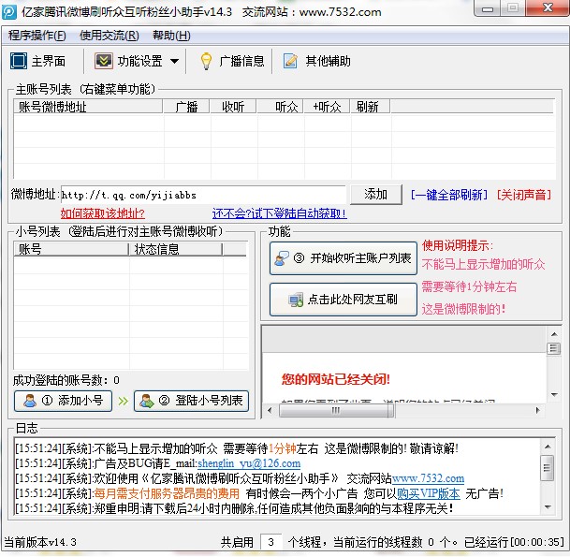
Task: Click the 其他辅助 notepad icon
Action: (290, 62)
